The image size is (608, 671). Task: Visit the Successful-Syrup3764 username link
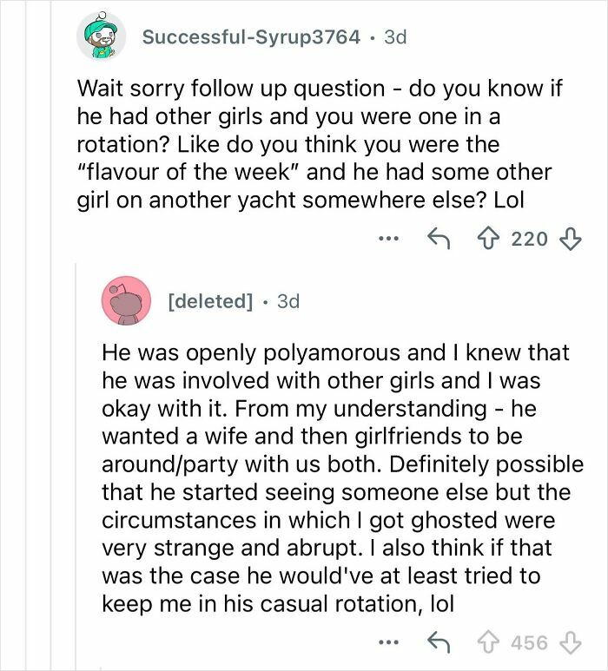(250, 37)
